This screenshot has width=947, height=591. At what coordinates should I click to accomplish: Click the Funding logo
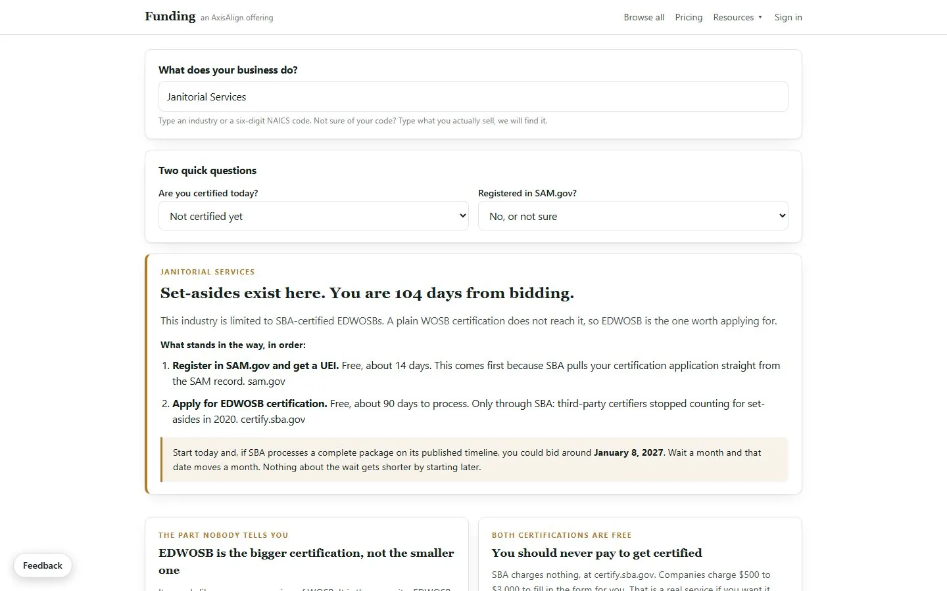pos(170,16)
